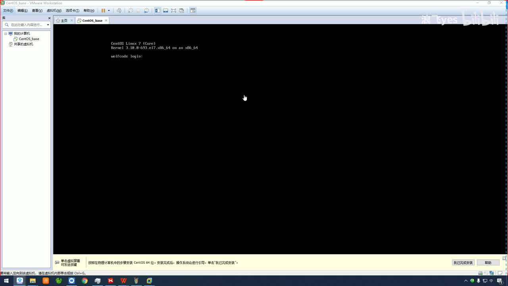Collapse the 我的计算机 tree node

tap(6, 33)
